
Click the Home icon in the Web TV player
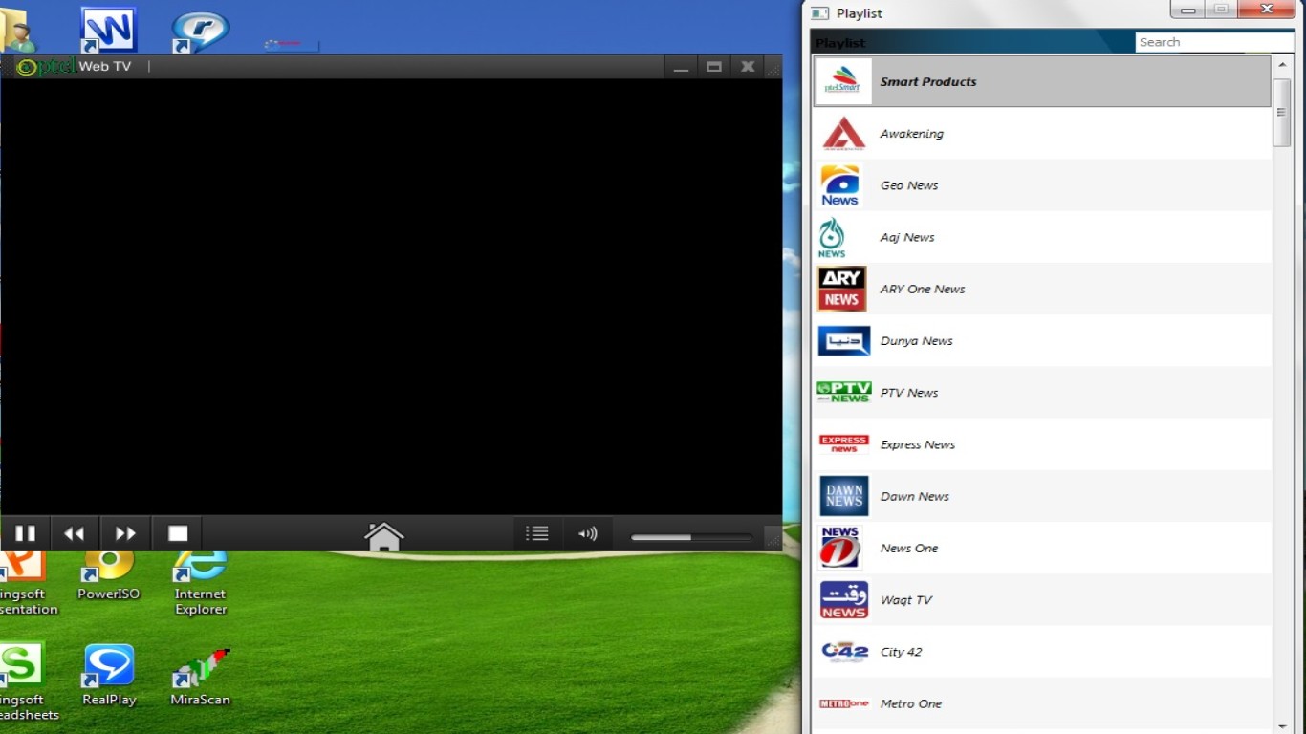coord(384,535)
